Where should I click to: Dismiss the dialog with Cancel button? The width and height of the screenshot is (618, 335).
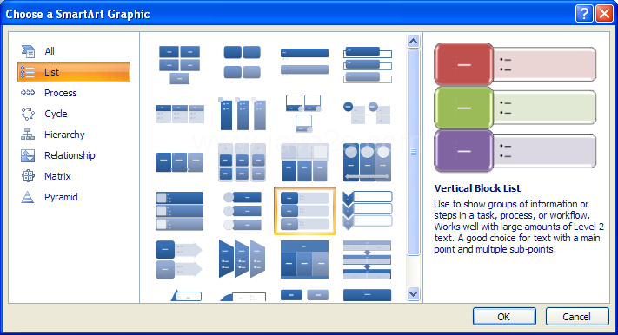click(x=576, y=317)
